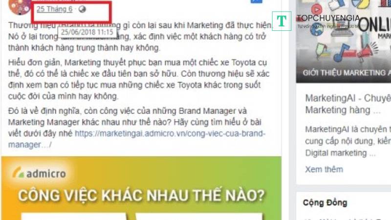The height and width of the screenshot is (220, 391).
Task: Click the blue button at post's top-right corner
Action: pyautogui.click(x=256, y=1)
